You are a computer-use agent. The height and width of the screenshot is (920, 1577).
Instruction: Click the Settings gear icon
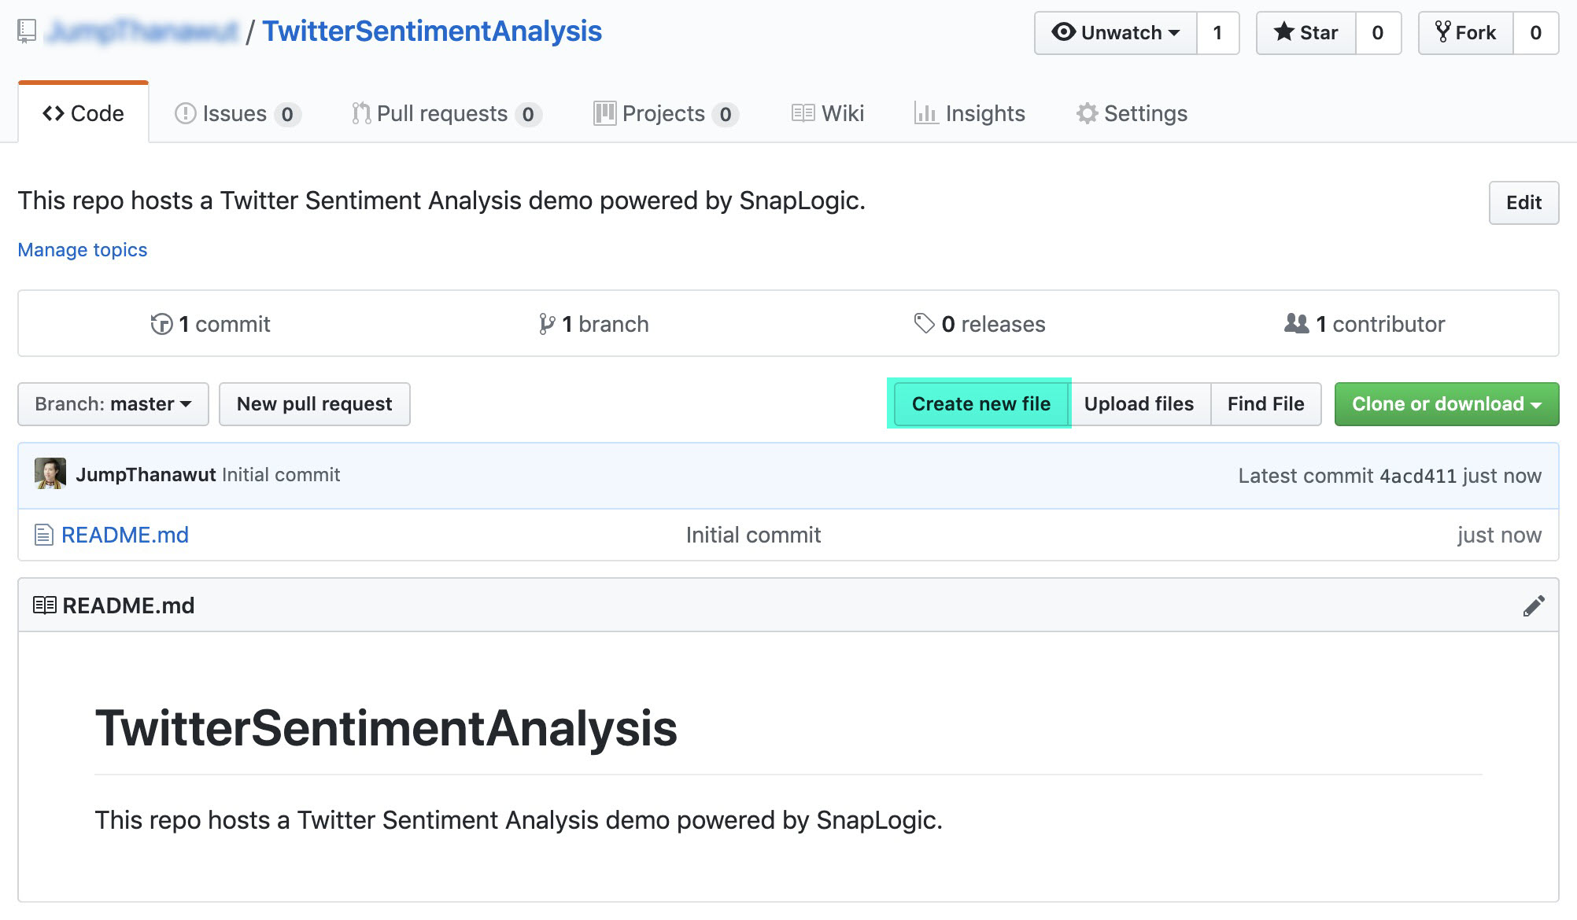point(1088,113)
